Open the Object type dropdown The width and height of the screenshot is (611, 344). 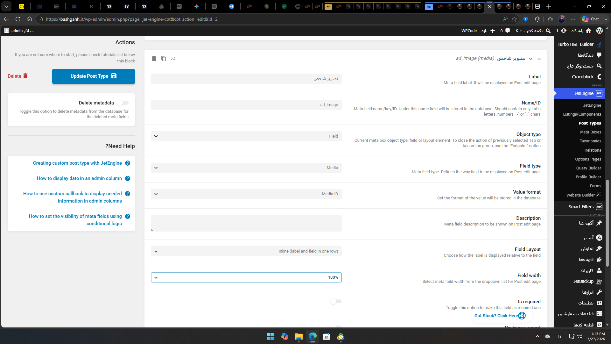point(246,136)
